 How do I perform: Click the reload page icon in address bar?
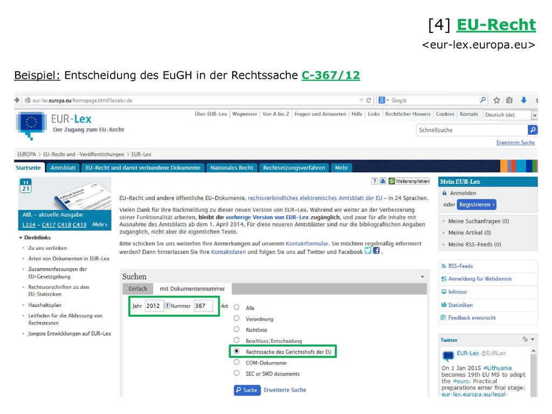click(369, 100)
